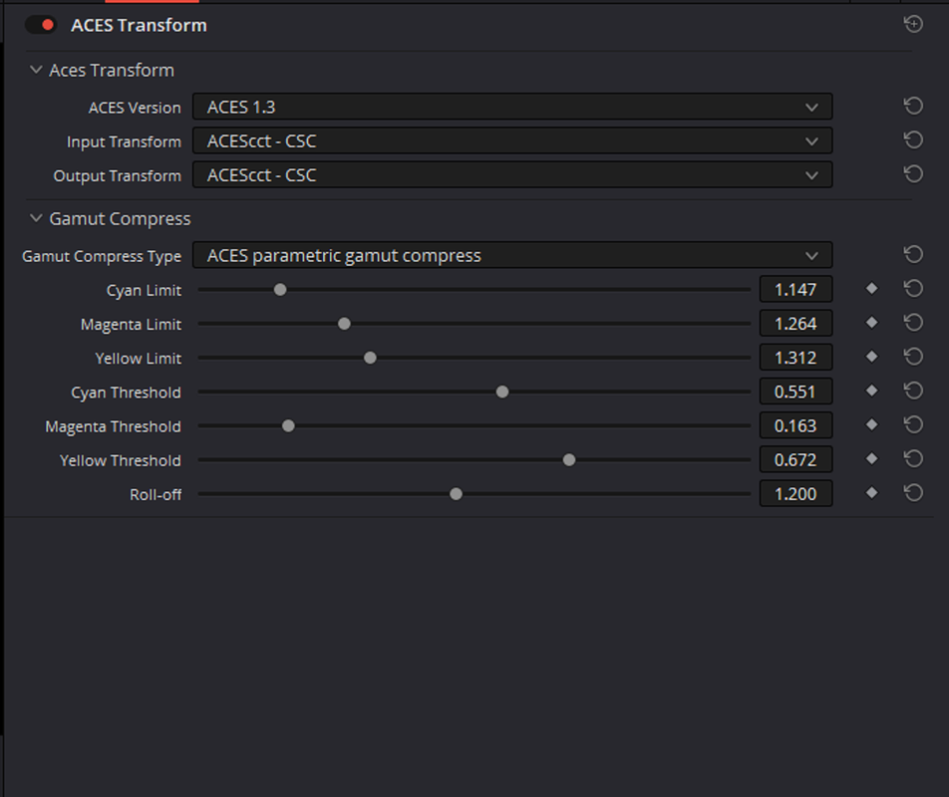The image size is (949, 797).
Task: Add a keyframe for Magenta Limit
Action: (871, 323)
